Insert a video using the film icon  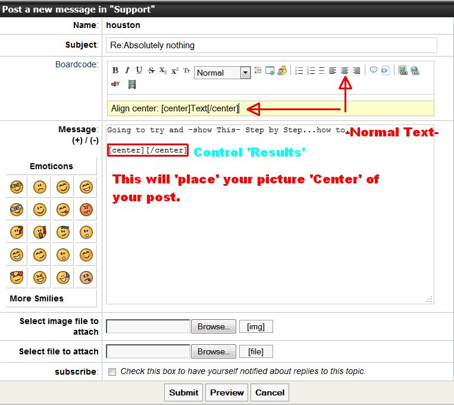pyautogui.click(x=132, y=84)
